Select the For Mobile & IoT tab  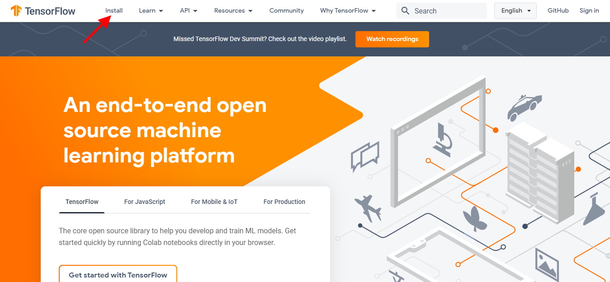[x=214, y=202]
